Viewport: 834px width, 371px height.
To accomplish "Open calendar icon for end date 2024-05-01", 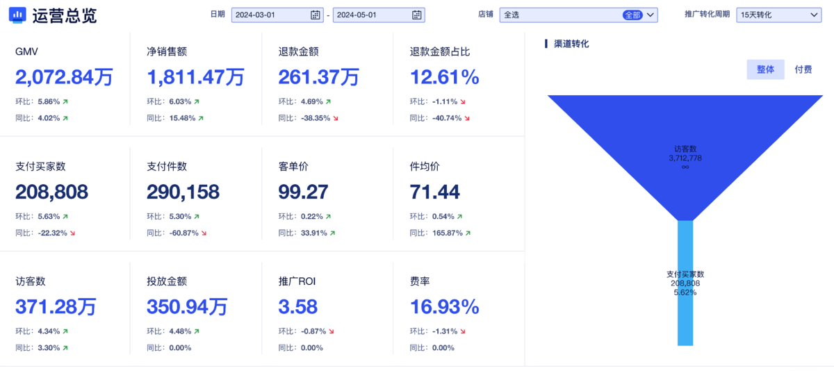I will click(416, 15).
